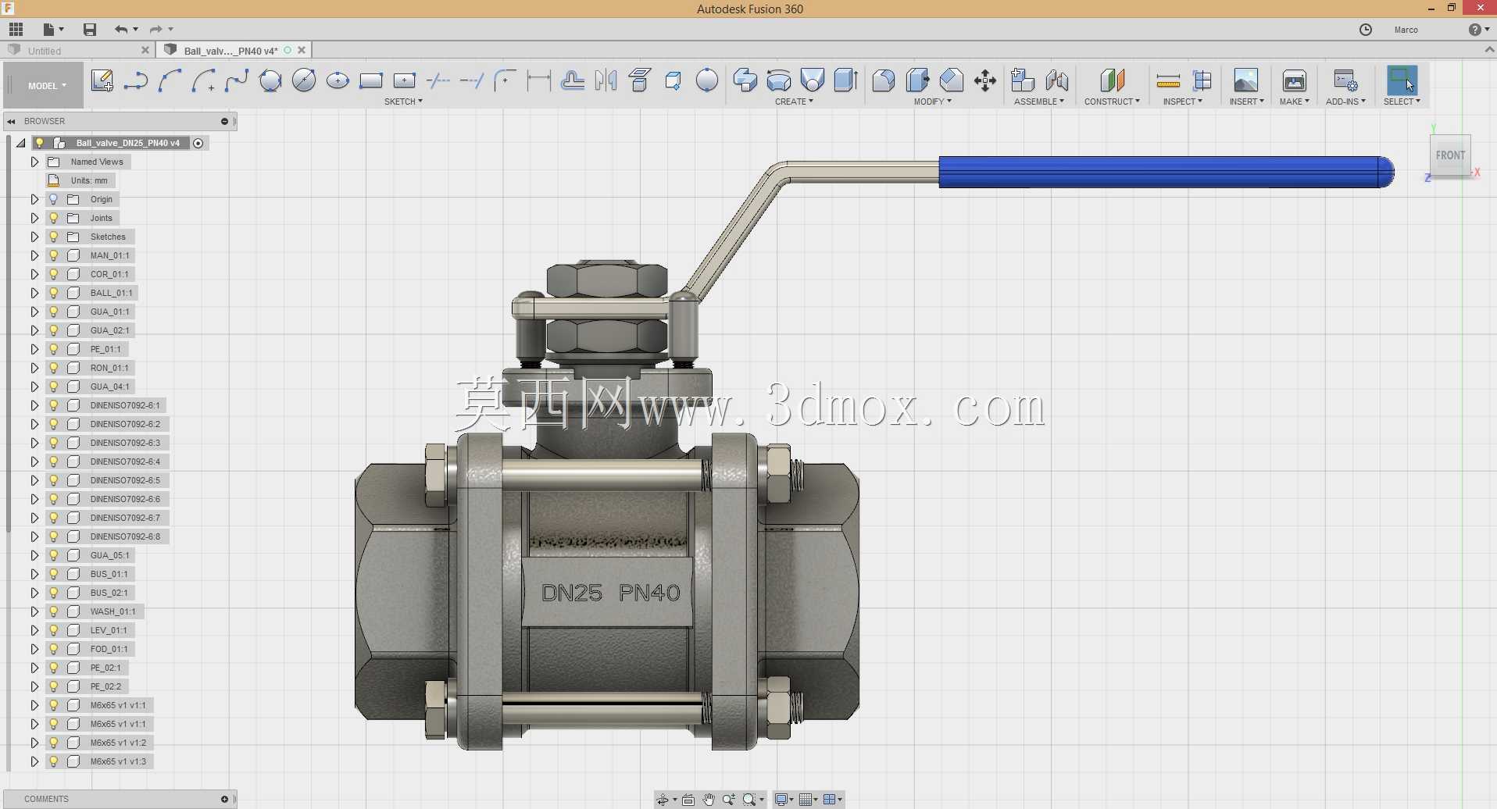Click the FRONT face of the ViewCube
The image size is (1497, 809).
pos(1450,155)
